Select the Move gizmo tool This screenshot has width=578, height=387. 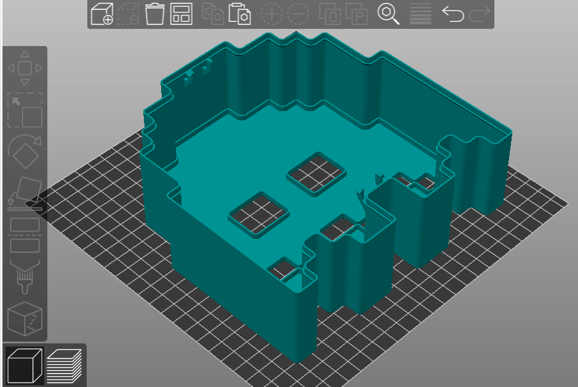pyautogui.click(x=25, y=68)
